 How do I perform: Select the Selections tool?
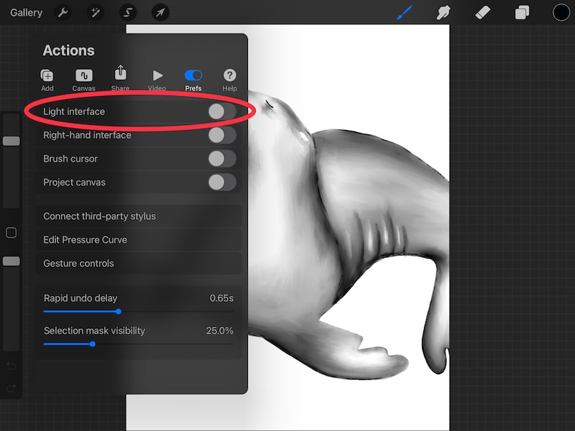(x=128, y=12)
